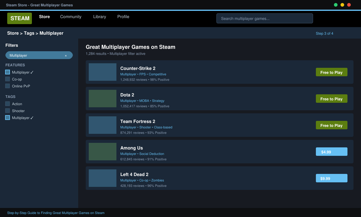Open the Counter-Strike 2 thumbnail
Image resolution: width=361 pixels, height=217 pixels.
click(103, 72)
